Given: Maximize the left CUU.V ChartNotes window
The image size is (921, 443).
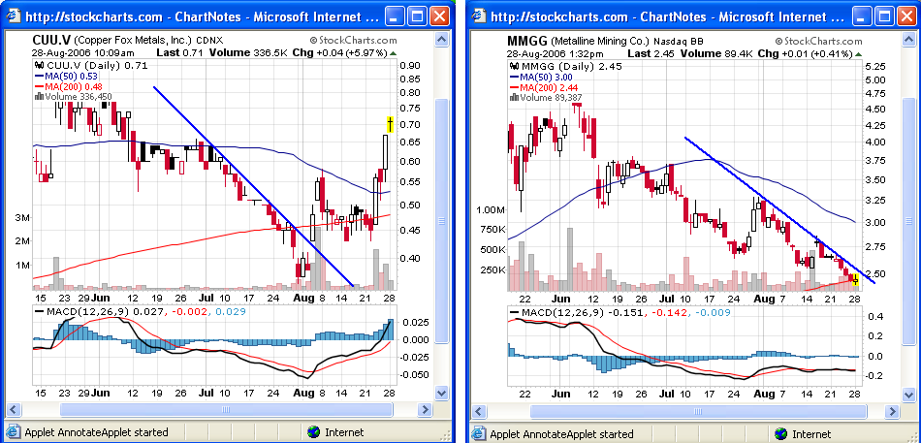Looking at the screenshot, I should point(418,16).
